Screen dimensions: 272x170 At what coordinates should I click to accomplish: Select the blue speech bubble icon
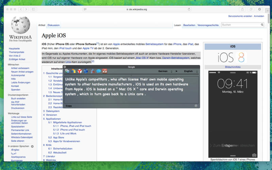point(99,71)
